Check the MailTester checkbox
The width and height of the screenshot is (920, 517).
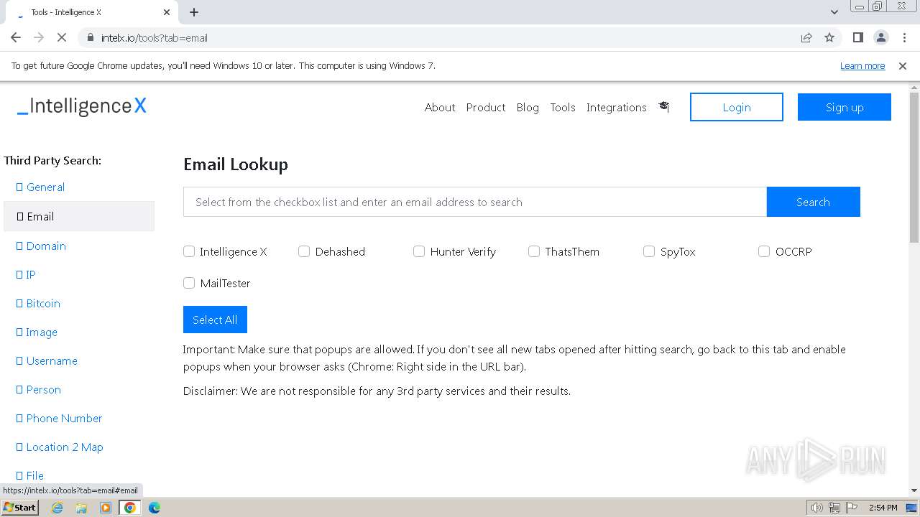point(189,283)
